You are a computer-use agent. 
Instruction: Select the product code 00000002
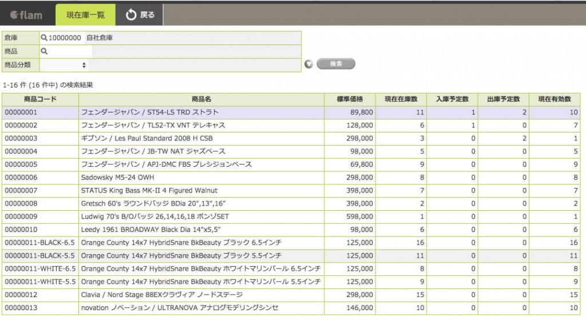click(x=21, y=125)
